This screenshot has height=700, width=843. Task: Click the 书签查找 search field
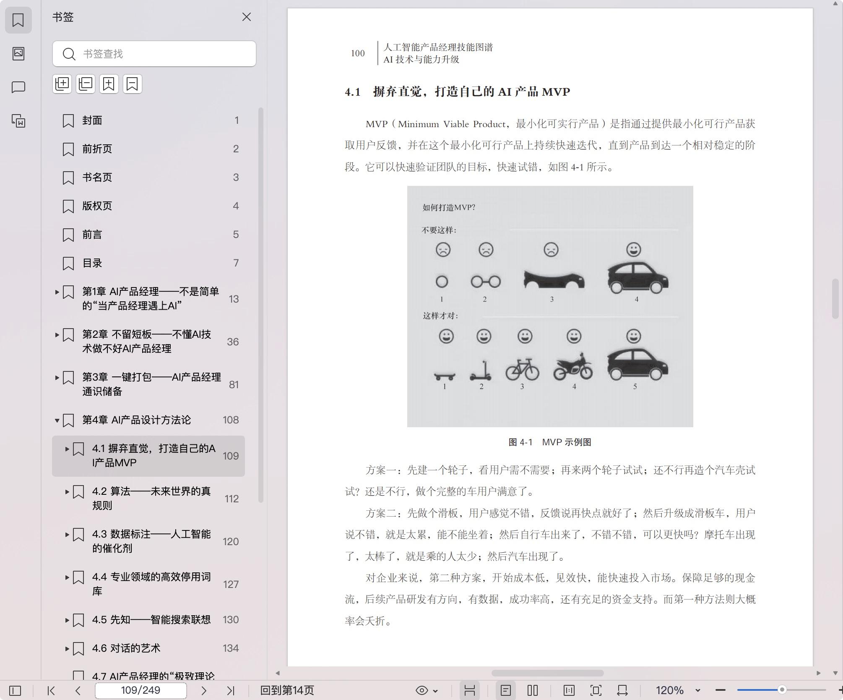pos(154,54)
